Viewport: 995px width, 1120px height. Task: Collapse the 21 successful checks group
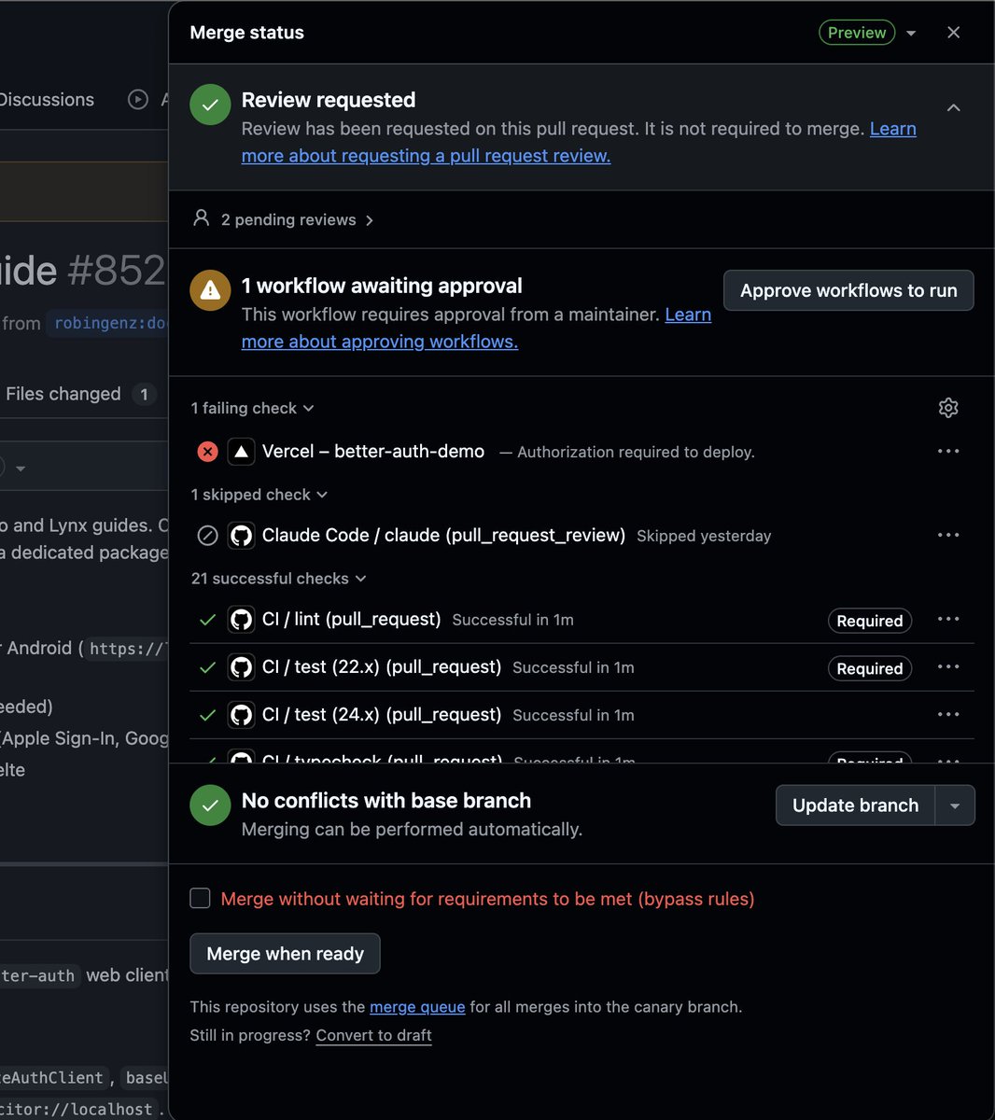pos(278,579)
